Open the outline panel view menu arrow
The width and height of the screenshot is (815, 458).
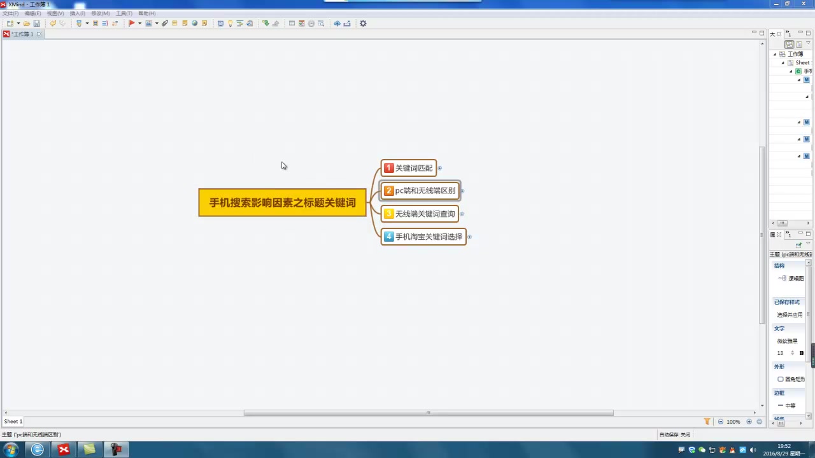[808, 43]
